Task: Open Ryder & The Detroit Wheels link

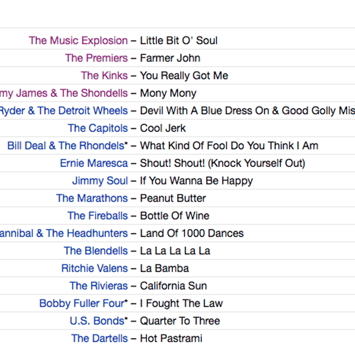Action: pos(64,111)
